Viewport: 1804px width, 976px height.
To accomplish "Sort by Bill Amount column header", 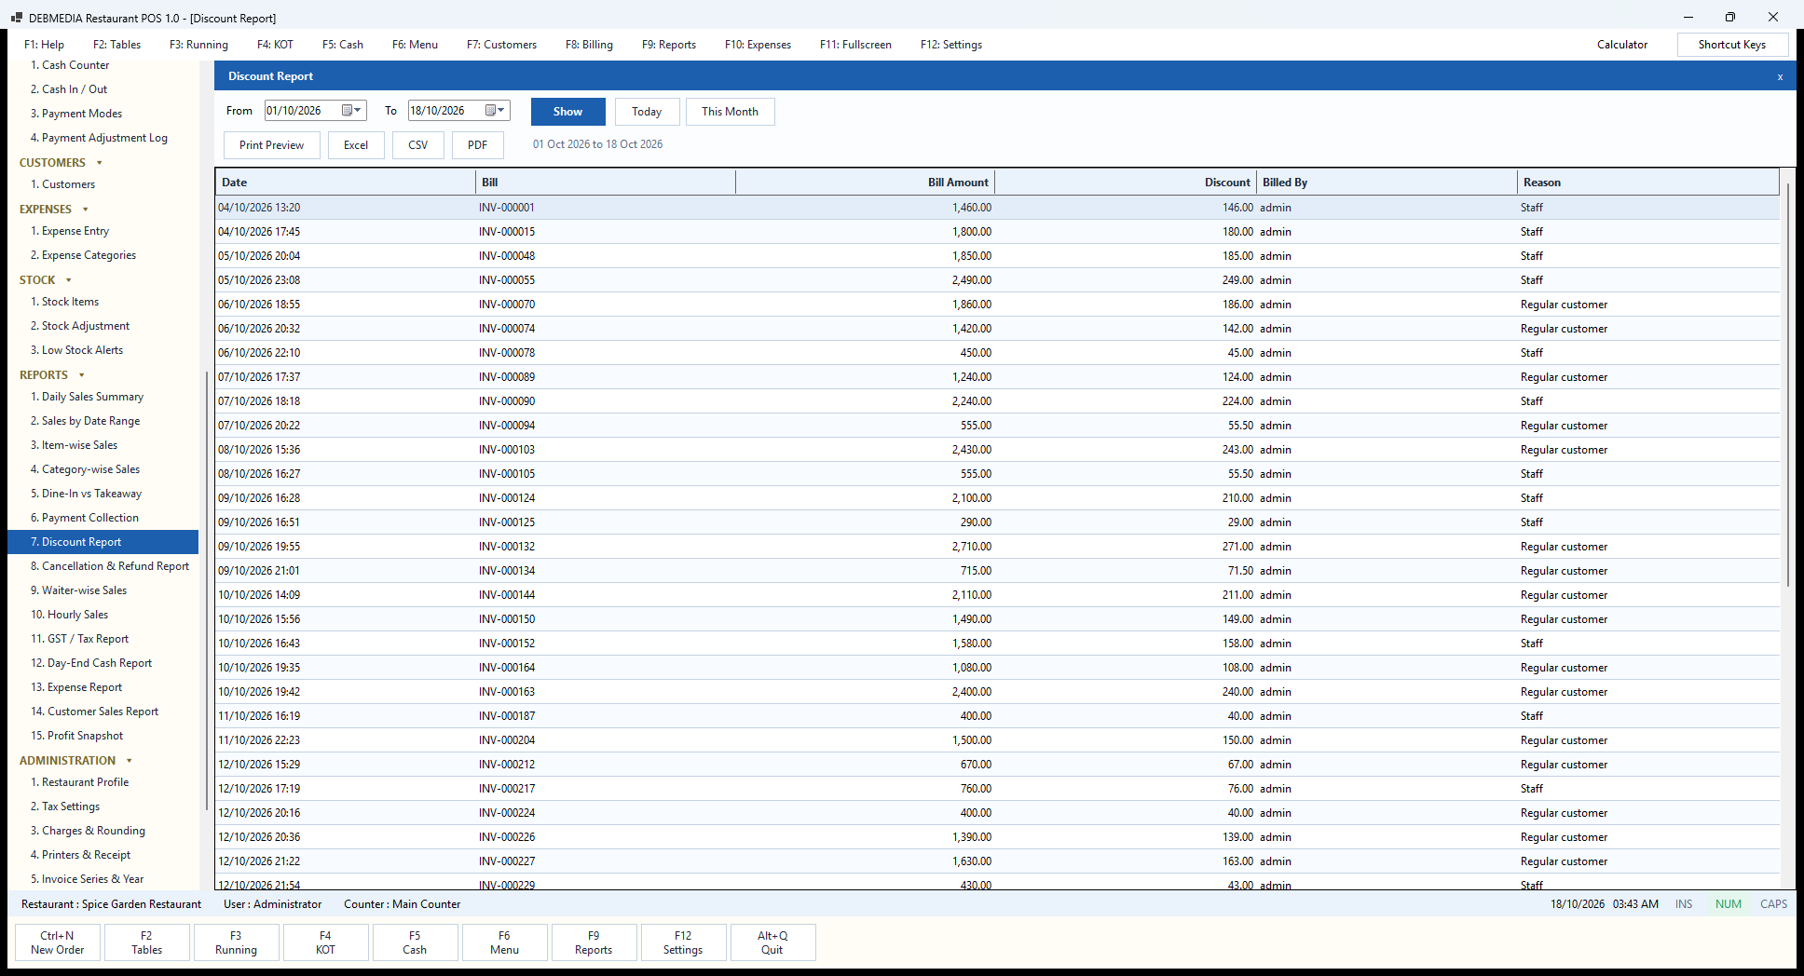I will click(x=865, y=183).
